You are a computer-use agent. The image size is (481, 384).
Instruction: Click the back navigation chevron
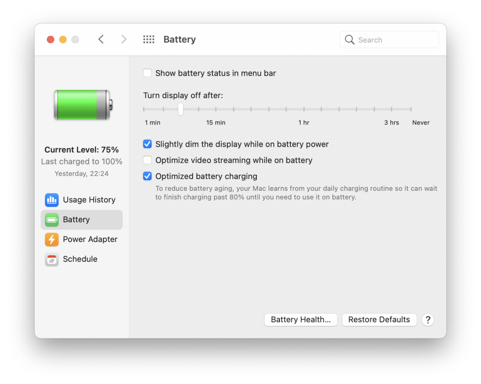(x=101, y=39)
